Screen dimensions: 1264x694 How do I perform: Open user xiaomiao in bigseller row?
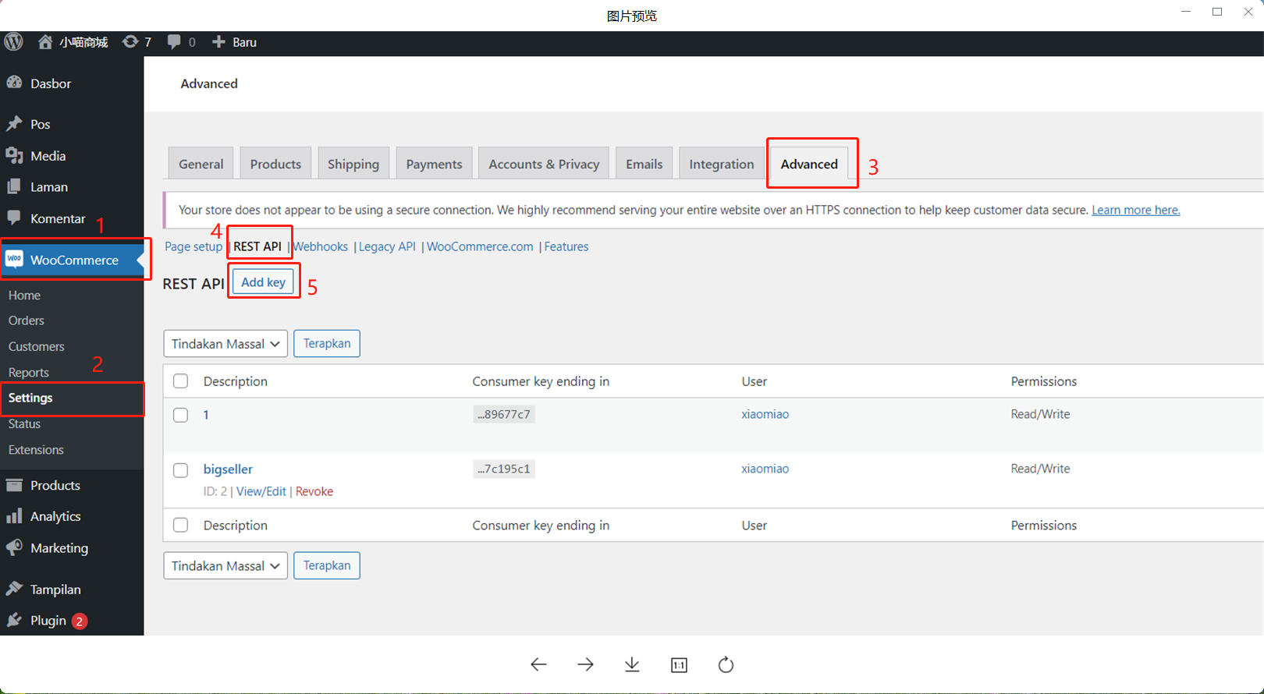(765, 469)
